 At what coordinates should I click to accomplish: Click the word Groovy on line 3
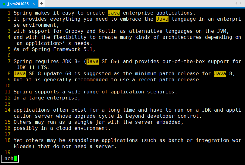74,31
